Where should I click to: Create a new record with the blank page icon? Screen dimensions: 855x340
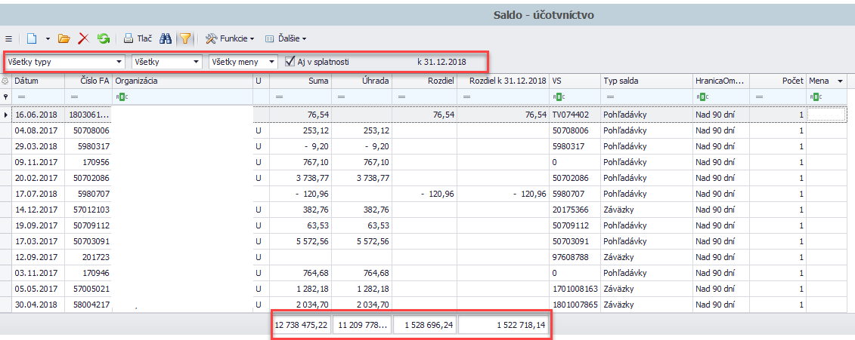[32, 38]
